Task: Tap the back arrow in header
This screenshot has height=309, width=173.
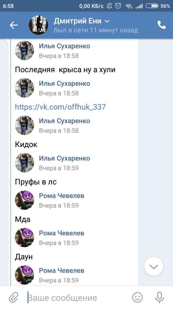Action: click(x=14, y=25)
